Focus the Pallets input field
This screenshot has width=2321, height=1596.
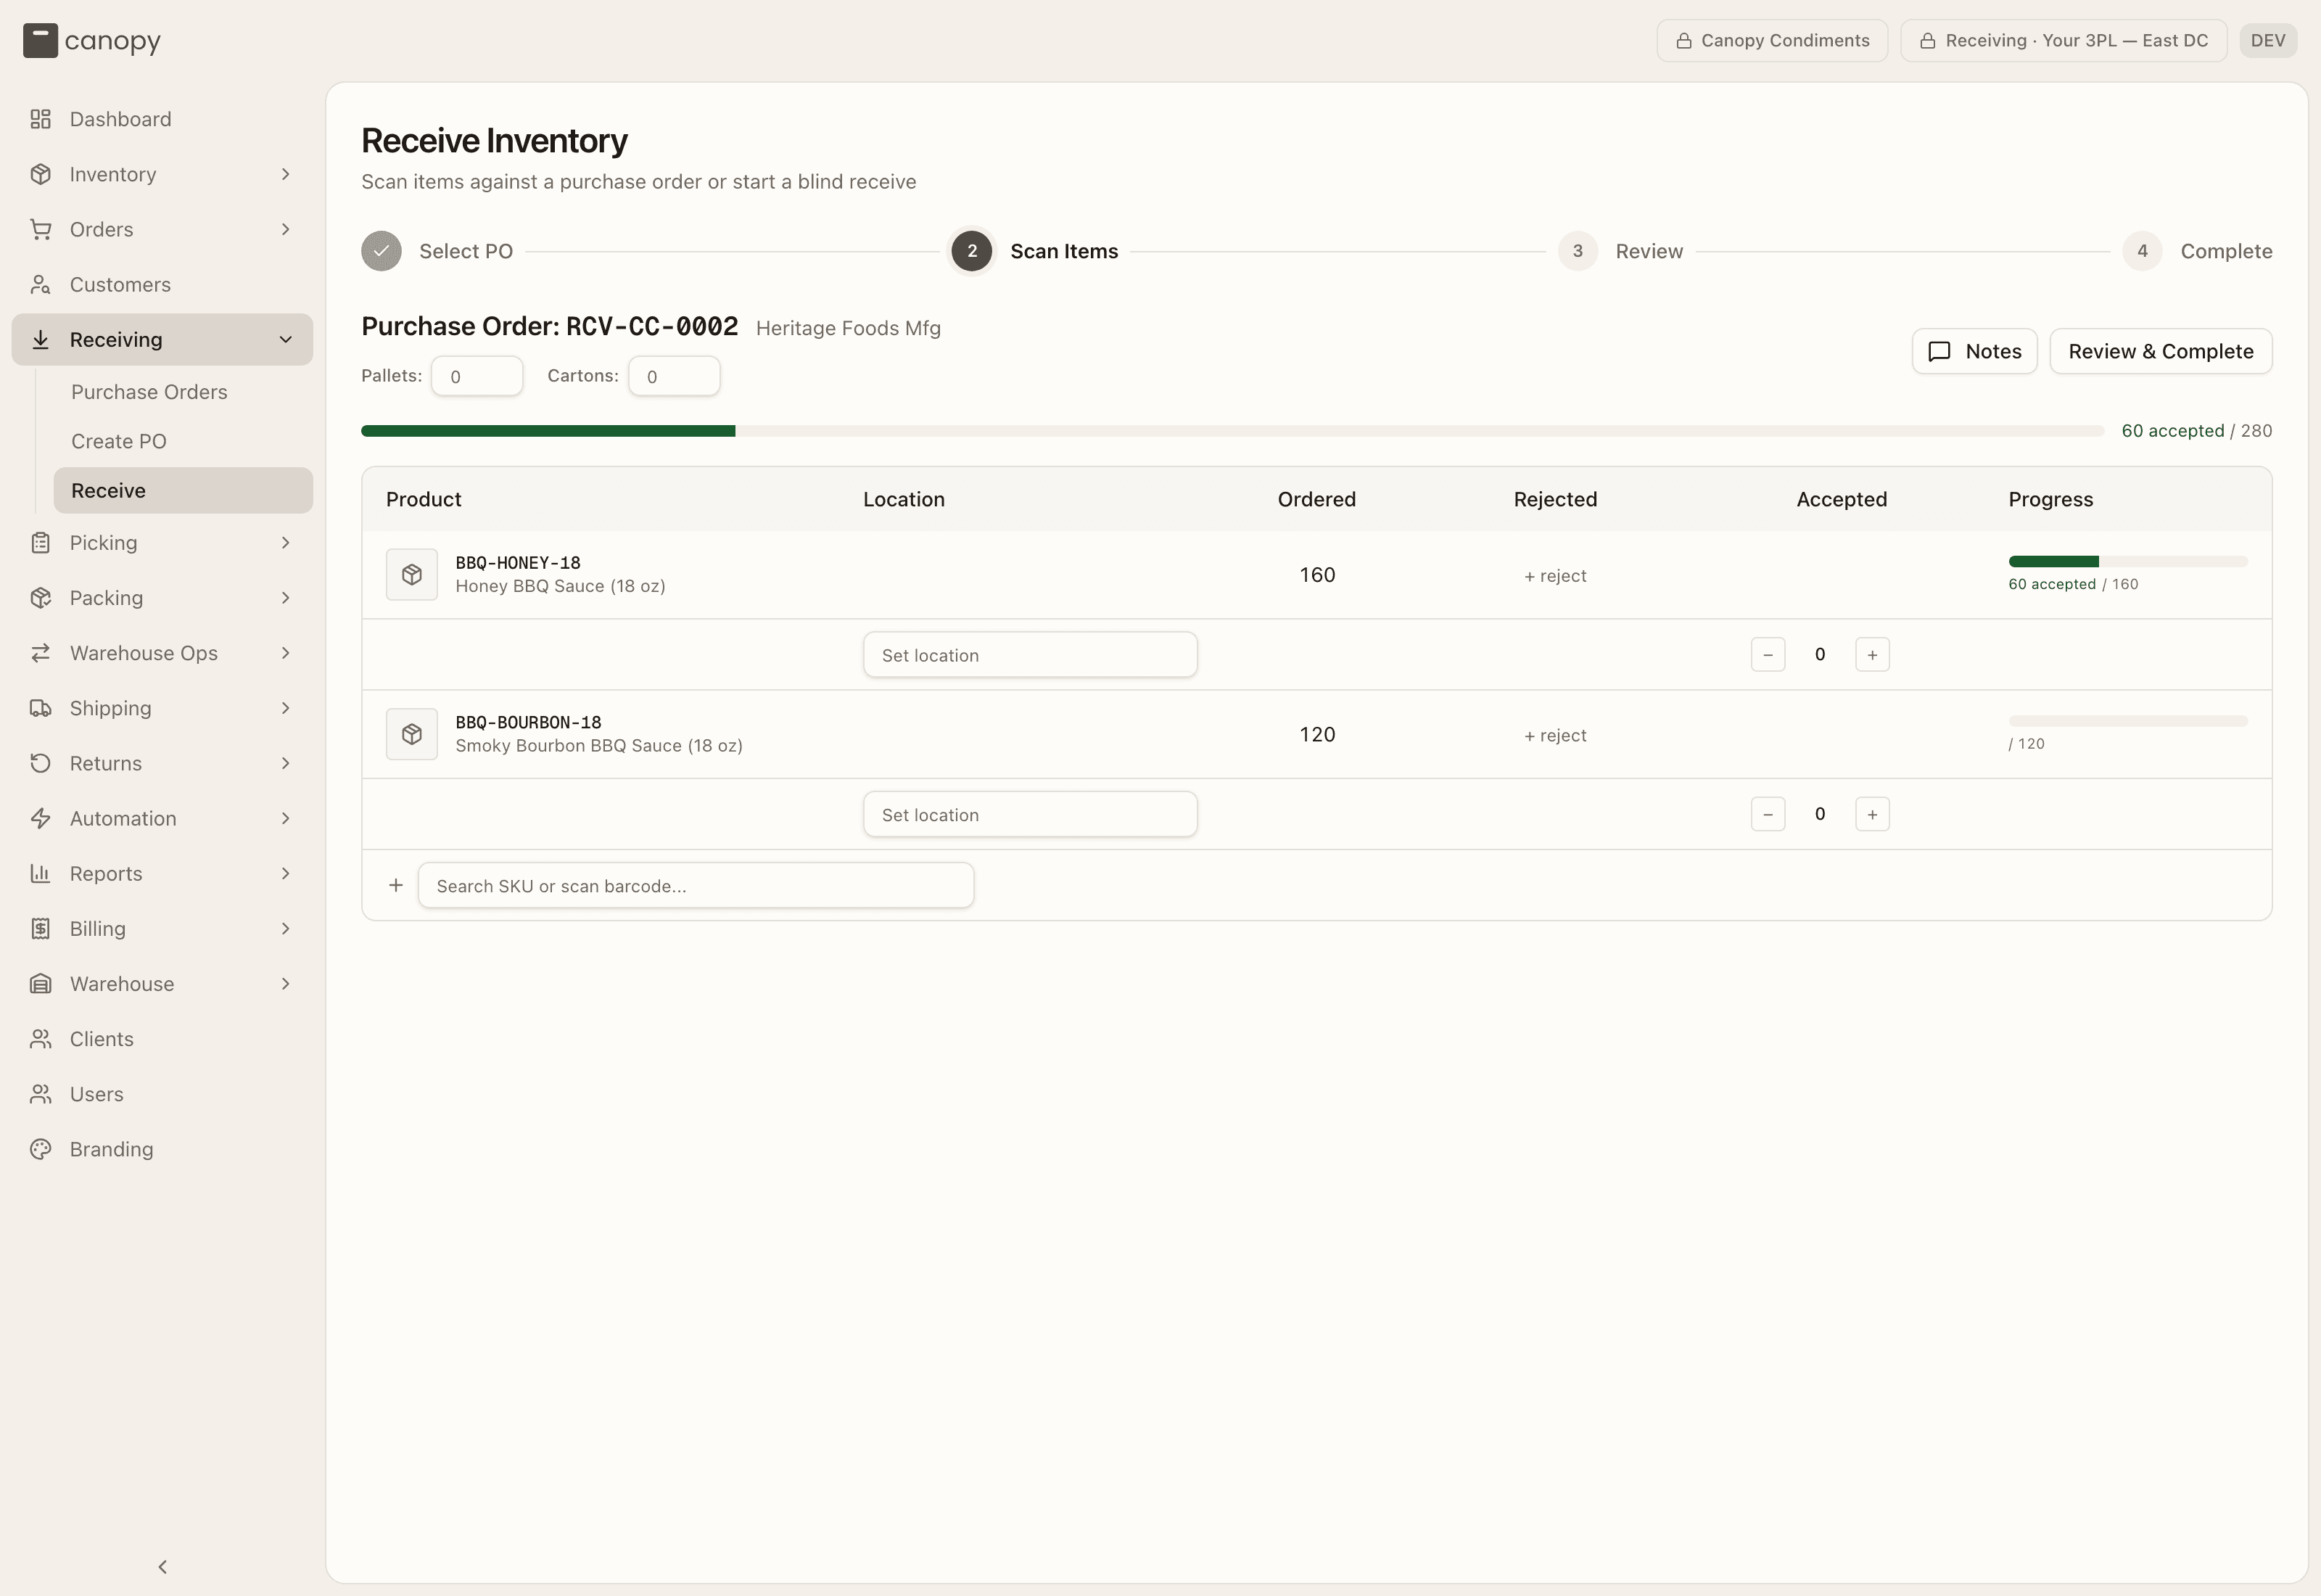click(x=477, y=377)
